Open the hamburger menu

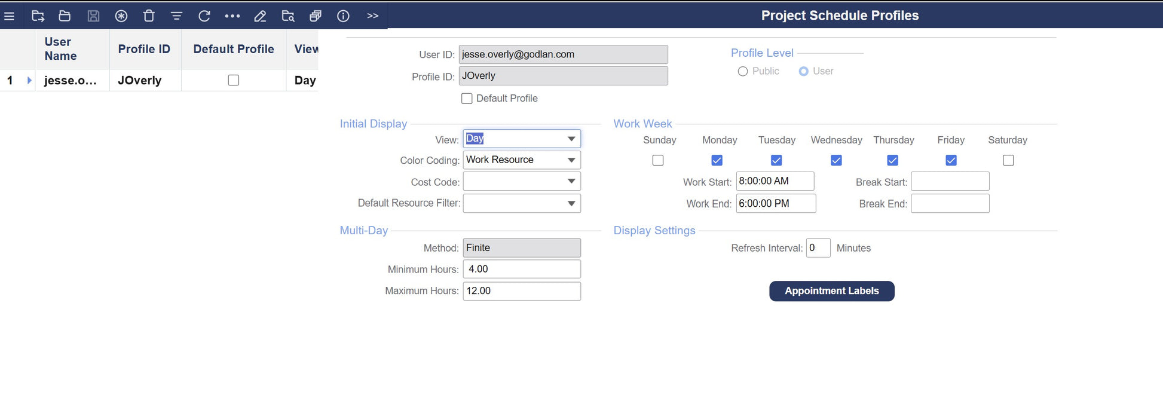10,16
